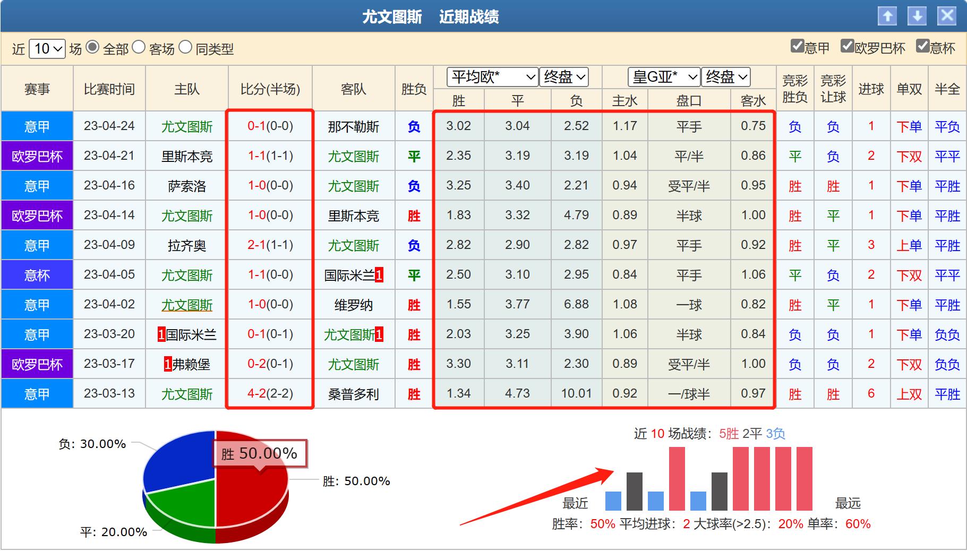This screenshot has height=551, width=967.
Task: Select the 客场 radio option
Action: tap(139, 48)
